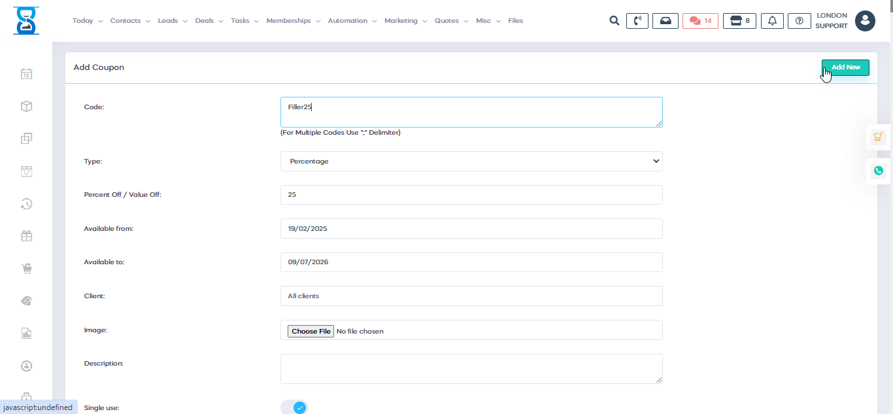Click the search magnifier icon
The image size is (893, 414).
[x=614, y=21]
